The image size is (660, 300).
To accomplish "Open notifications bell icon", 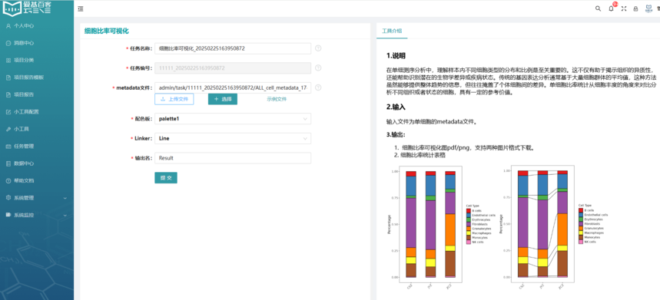I will 611,8.
